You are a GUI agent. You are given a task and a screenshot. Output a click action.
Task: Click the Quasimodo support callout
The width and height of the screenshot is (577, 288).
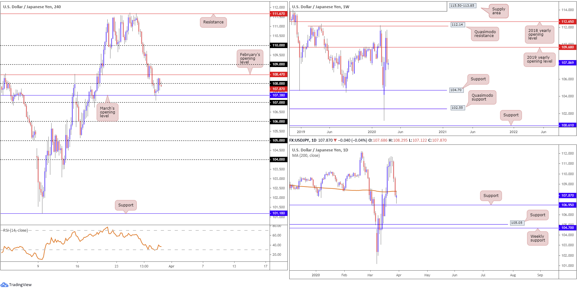point(482,97)
